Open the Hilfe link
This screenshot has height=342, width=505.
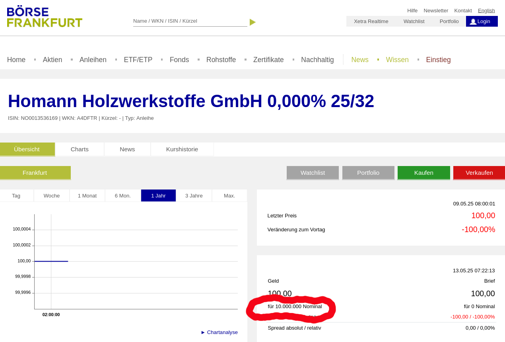412,11
